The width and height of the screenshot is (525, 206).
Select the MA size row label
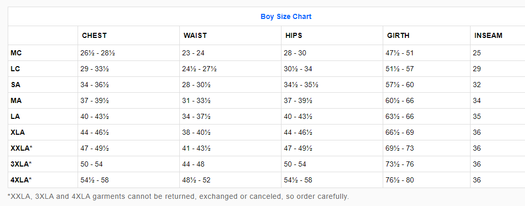pos(15,100)
